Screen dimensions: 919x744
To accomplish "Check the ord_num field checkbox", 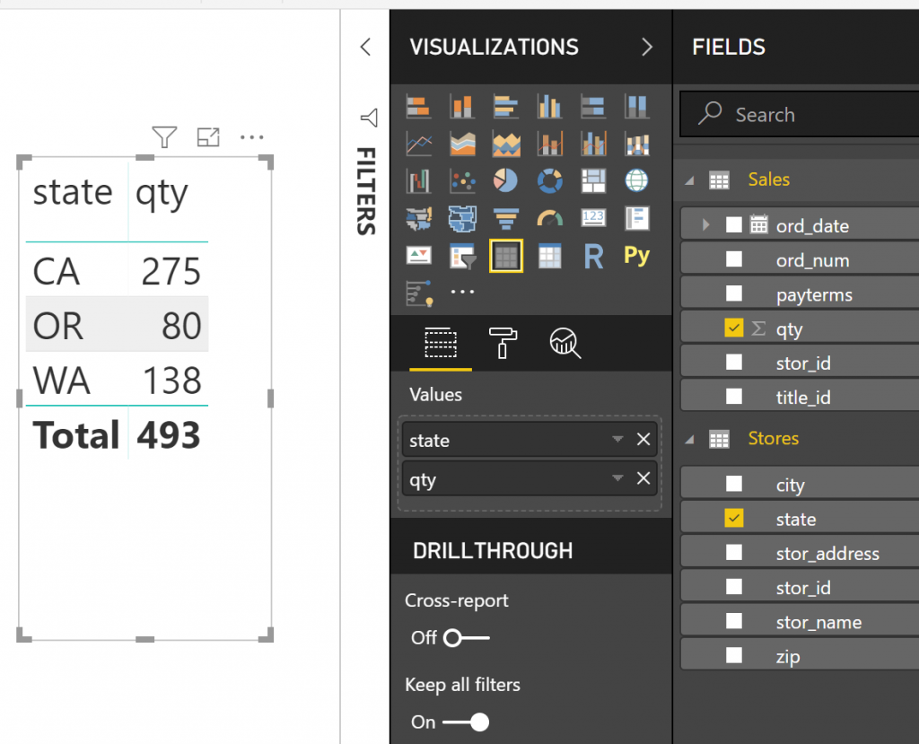I will coord(734,260).
